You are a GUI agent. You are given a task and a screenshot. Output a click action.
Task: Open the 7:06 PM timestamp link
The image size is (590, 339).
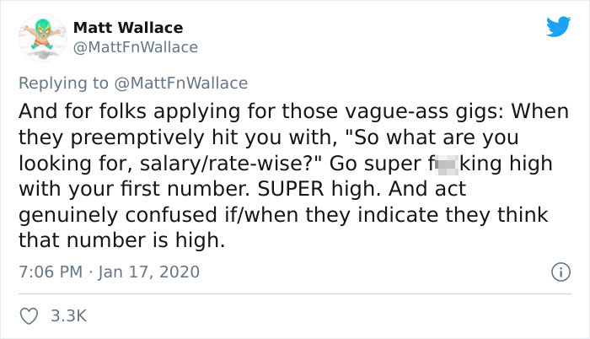coord(51,272)
